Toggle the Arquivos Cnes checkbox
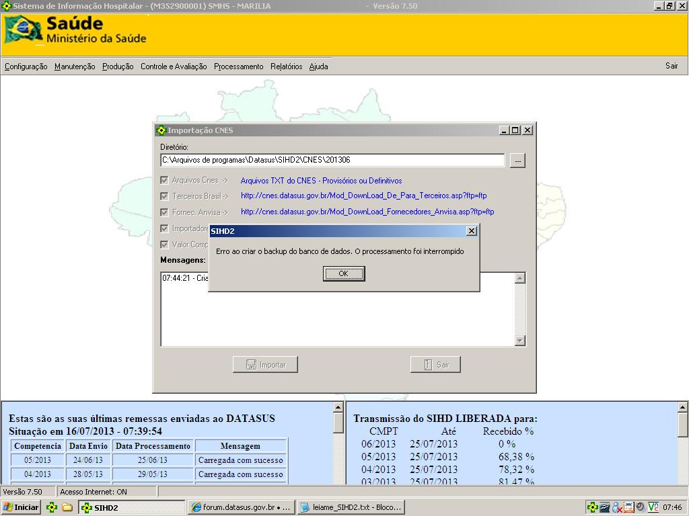This screenshot has height=516, width=689. pyautogui.click(x=164, y=180)
